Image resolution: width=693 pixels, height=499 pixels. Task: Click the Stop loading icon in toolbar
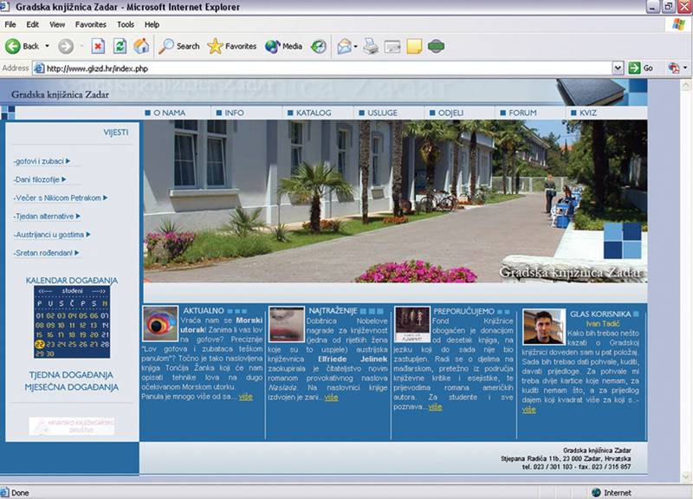(98, 46)
